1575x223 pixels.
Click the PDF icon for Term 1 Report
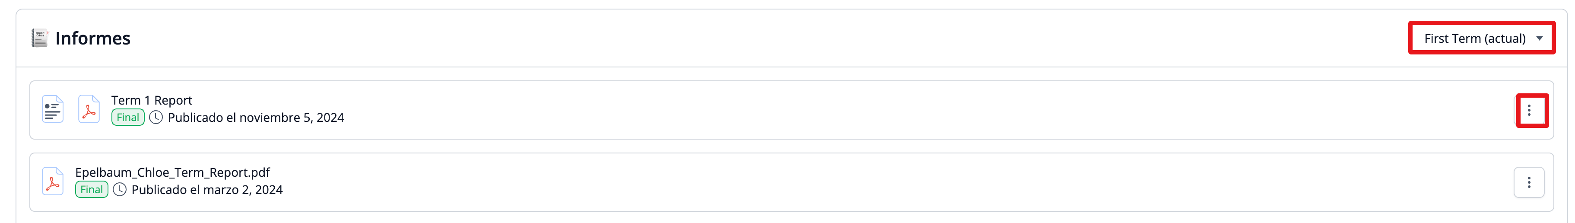click(89, 109)
